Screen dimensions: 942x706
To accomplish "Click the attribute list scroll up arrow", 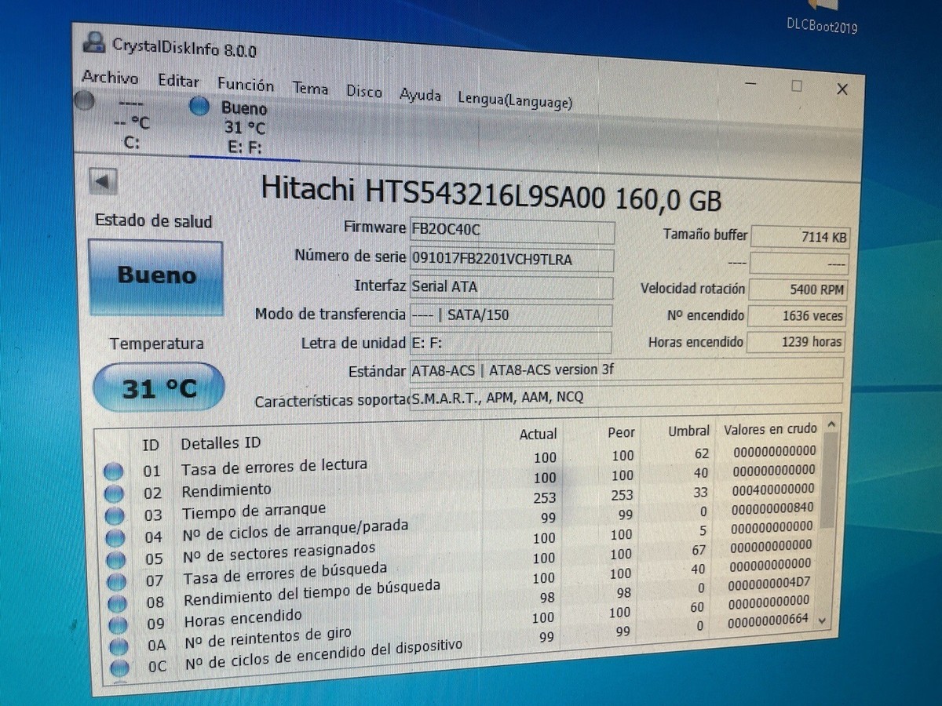I will pos(831,424).
